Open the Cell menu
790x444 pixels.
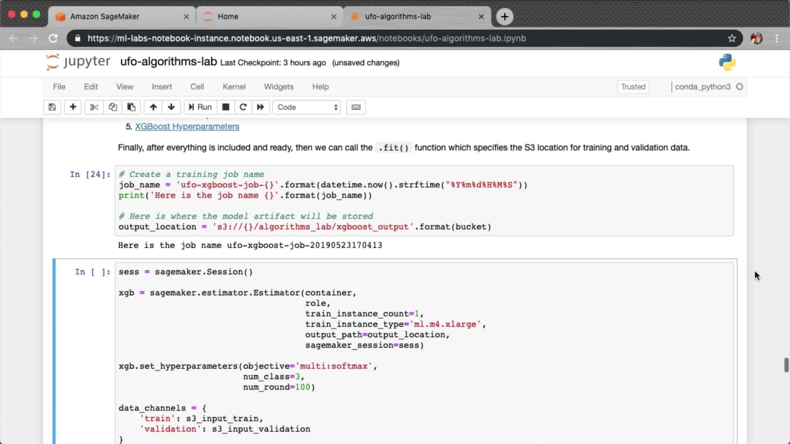point(197,87)
